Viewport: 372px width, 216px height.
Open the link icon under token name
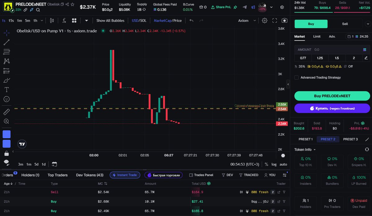tap(25, 10)
